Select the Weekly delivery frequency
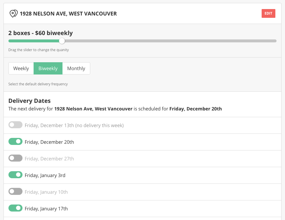The width and height of the screenshot is (285, 220). [21, 68]
